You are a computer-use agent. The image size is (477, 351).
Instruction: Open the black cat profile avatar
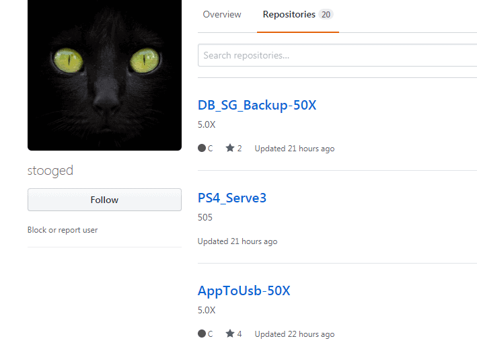click(104, 75)
